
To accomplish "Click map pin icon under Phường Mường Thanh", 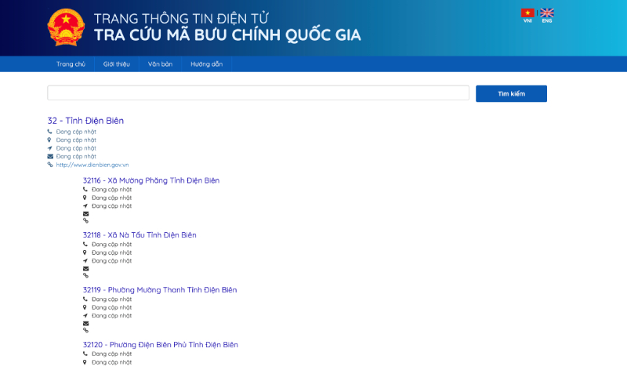I will click(x=85, y=307).
